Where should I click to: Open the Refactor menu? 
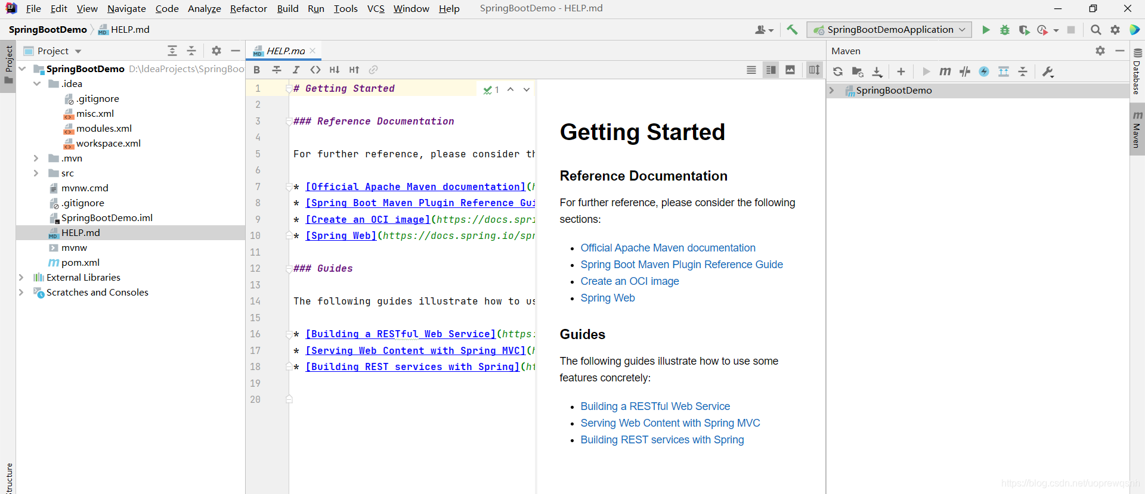click(x=249, y=8)
